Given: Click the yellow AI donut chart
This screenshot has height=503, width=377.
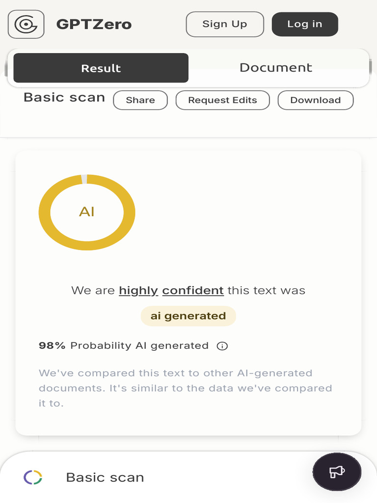Looking at the screenshot, I should point(44,212).
